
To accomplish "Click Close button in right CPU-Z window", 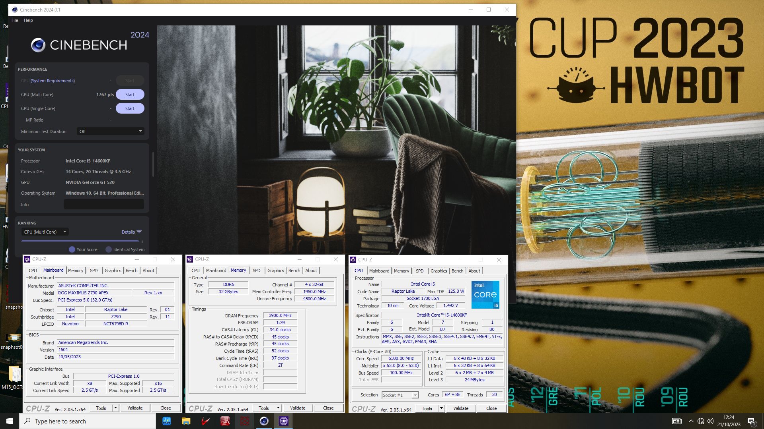I will (x=491, y=408).
